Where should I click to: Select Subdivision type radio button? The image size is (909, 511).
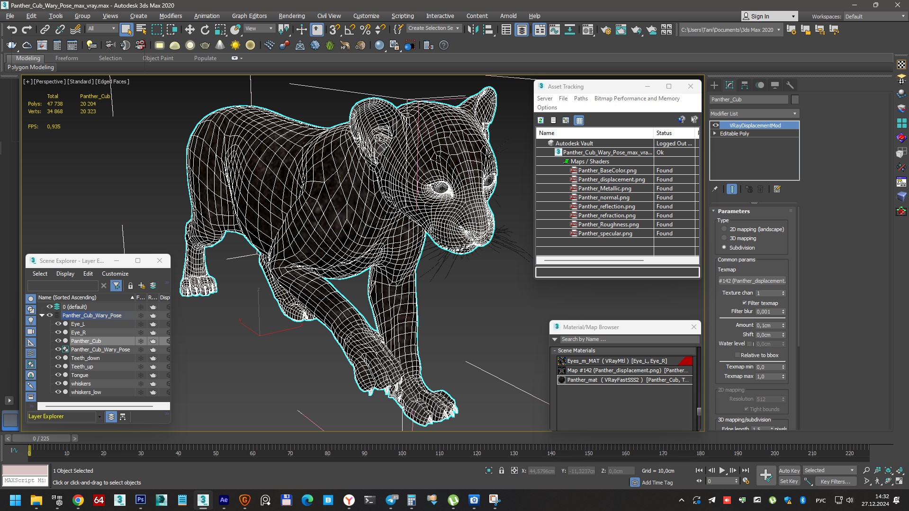(724, 248)
